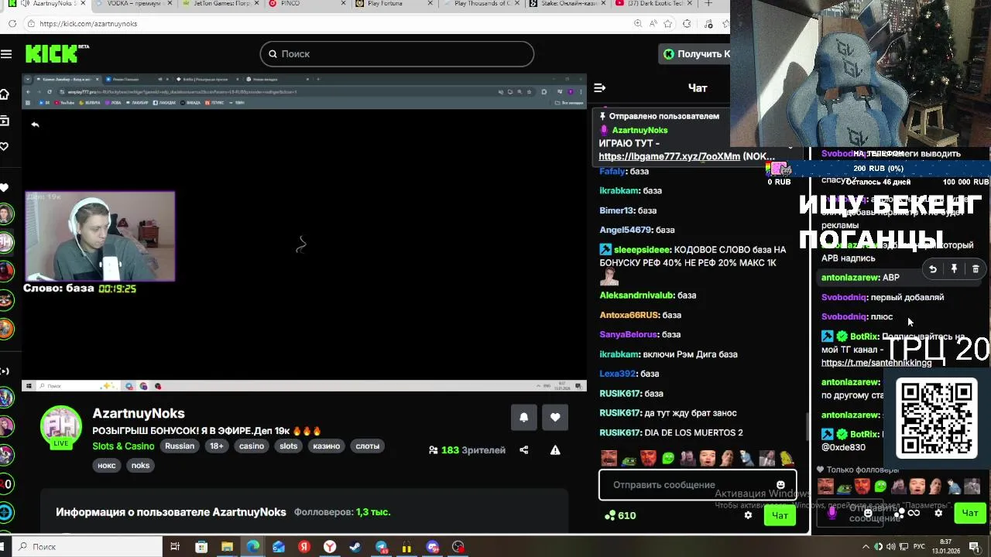Open the pinned lbgame777.xyz link
This screenshot has width=991, height=557.
tap(669, 156)
